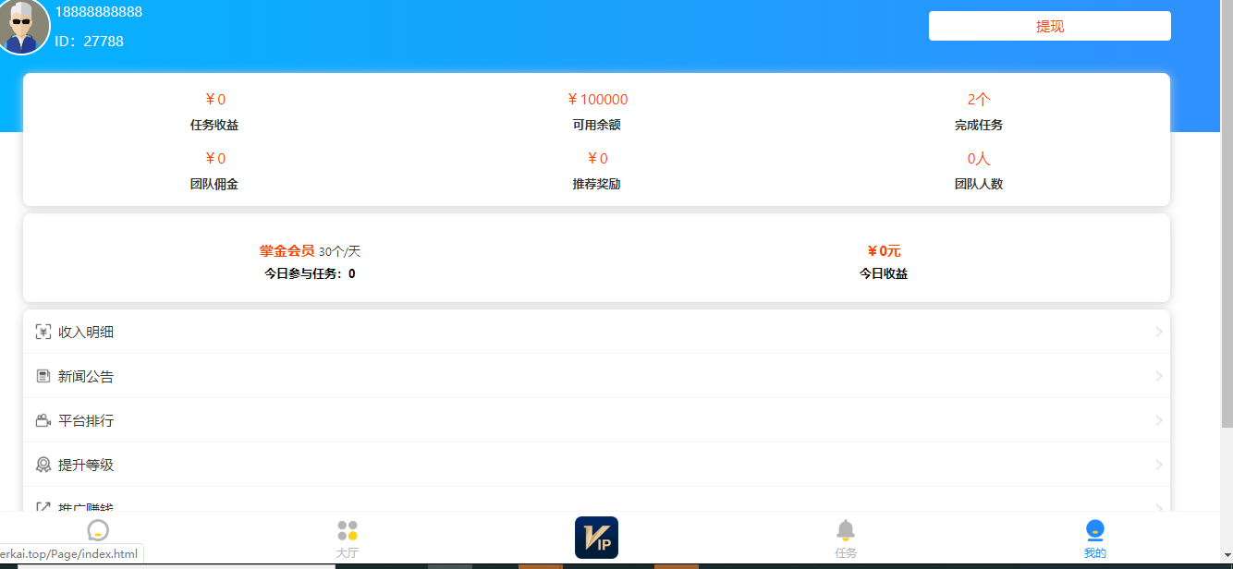Click the 2个 完成任务 stat
Viewport: 1233px width, 569px height.
coord(978,100)
